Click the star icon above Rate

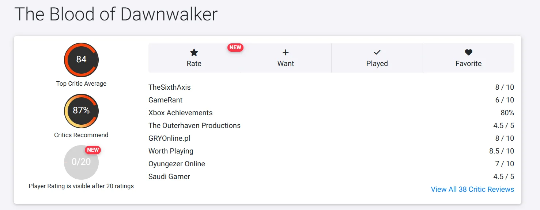pyautogui.click(x=194, y=52)
